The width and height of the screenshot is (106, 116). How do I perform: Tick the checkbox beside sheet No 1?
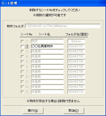pyautogui.click(x=22, y=41)
